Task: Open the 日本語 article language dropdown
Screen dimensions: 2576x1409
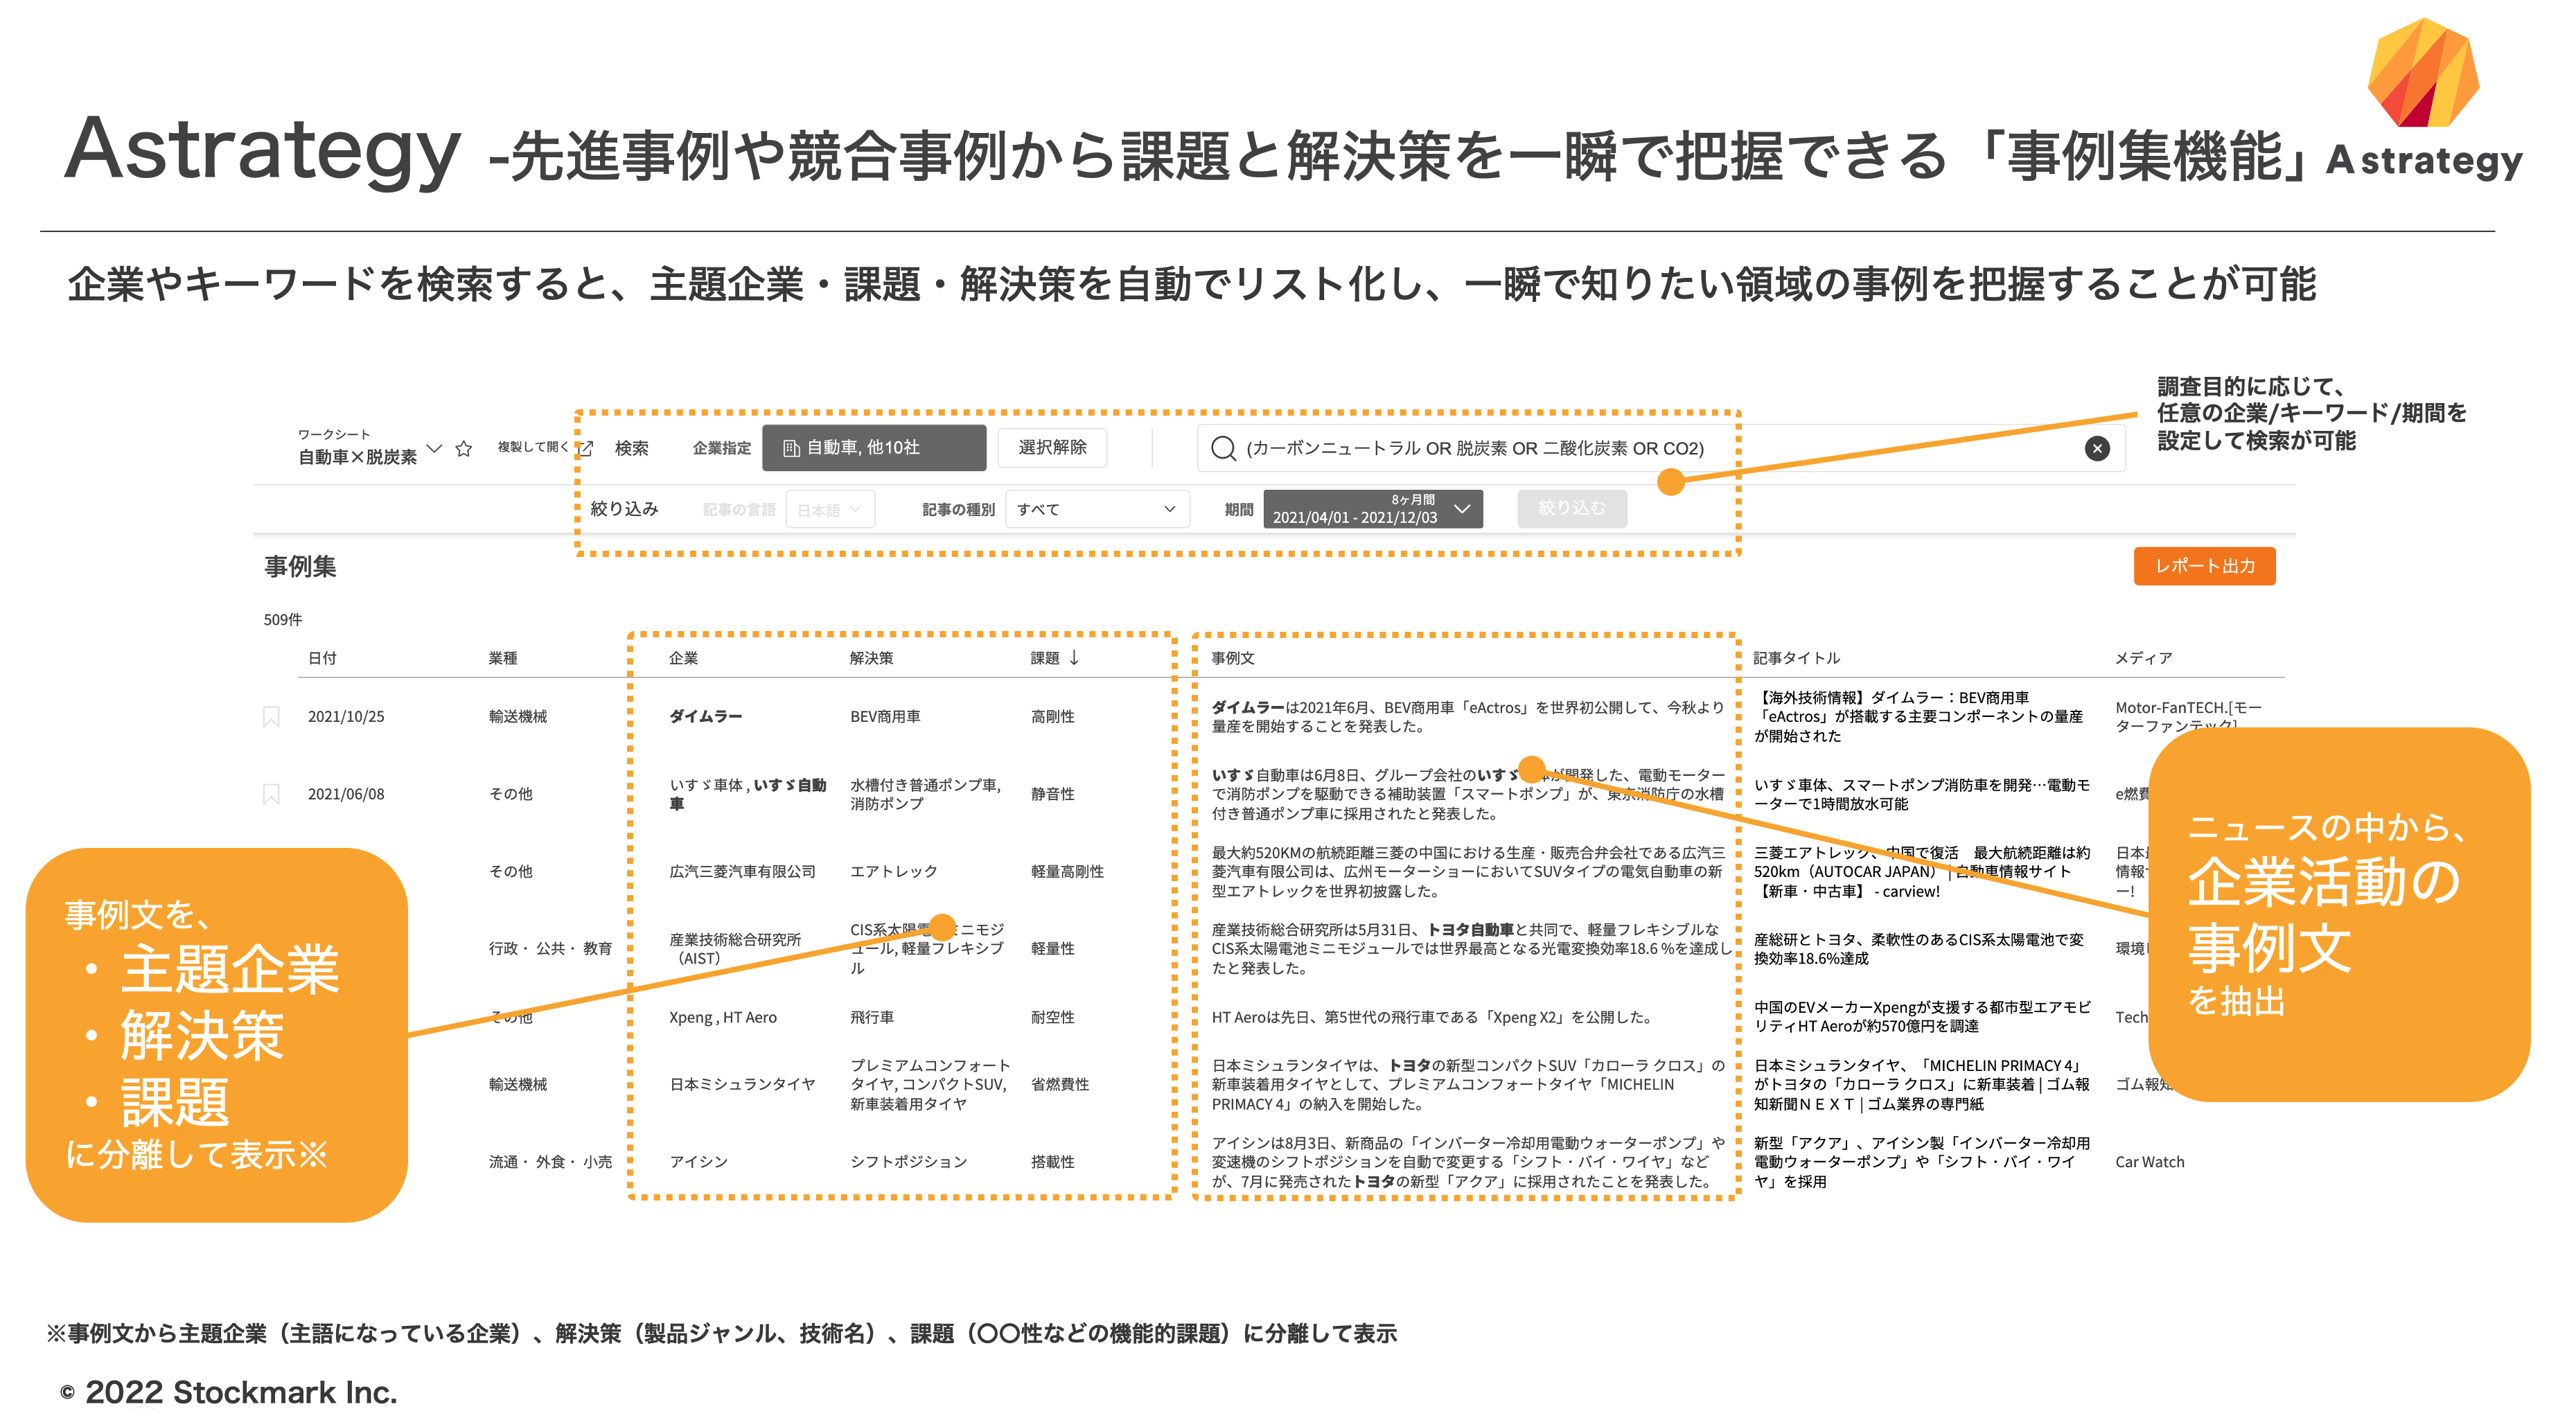Action: coord(829,510)
